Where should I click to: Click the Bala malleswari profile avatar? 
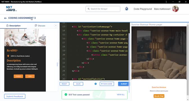pos(175,9)
